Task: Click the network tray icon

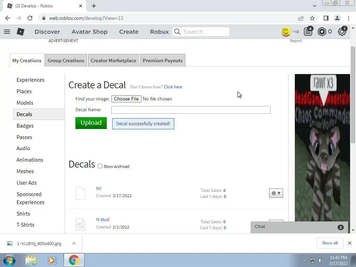Action: point(313,260)
